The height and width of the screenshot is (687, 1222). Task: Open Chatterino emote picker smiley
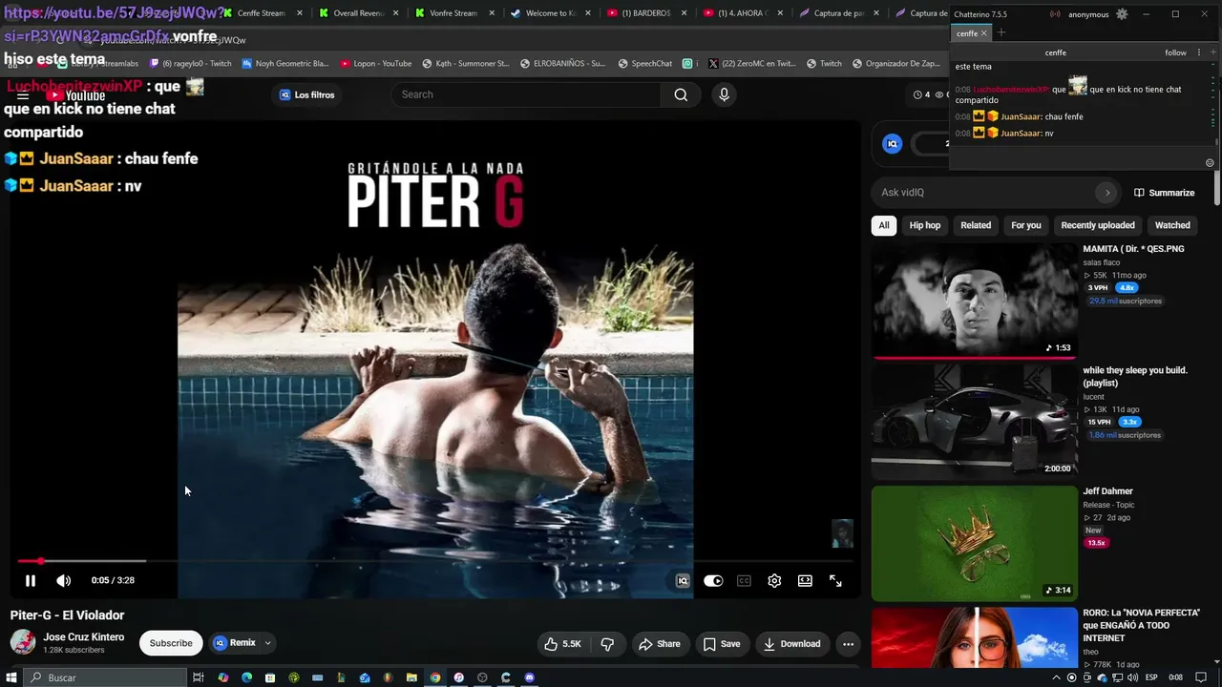1210,163
